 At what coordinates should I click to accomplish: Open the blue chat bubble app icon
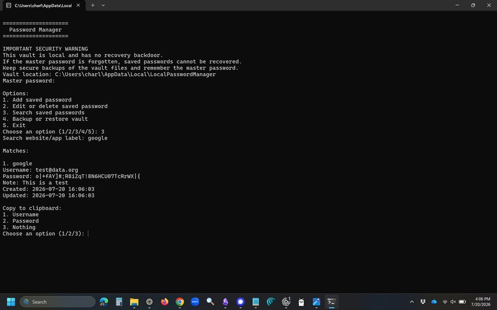pyautogui.click(x=240, y=302)
